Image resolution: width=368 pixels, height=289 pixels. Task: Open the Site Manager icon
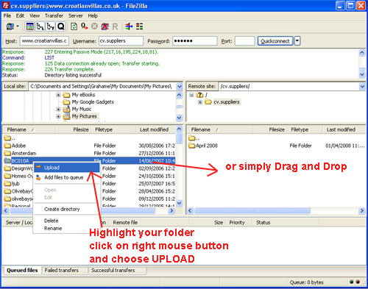click(x=10, y=26)
